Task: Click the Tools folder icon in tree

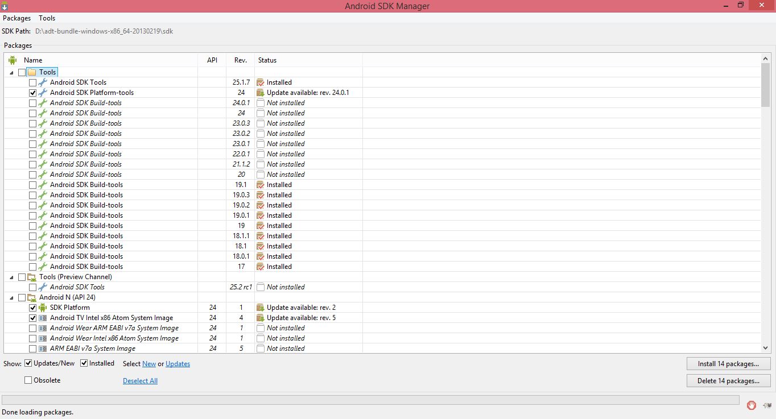Action: 32,72
